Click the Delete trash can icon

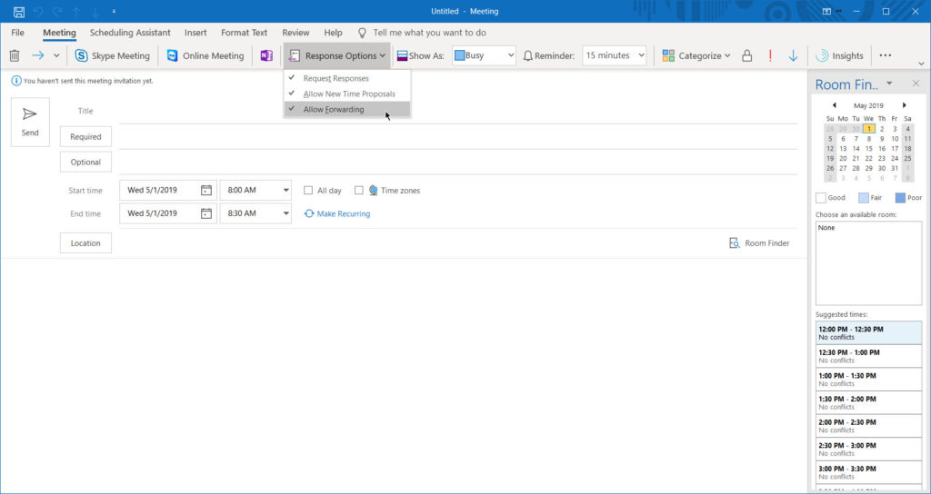tap(15, 55)
